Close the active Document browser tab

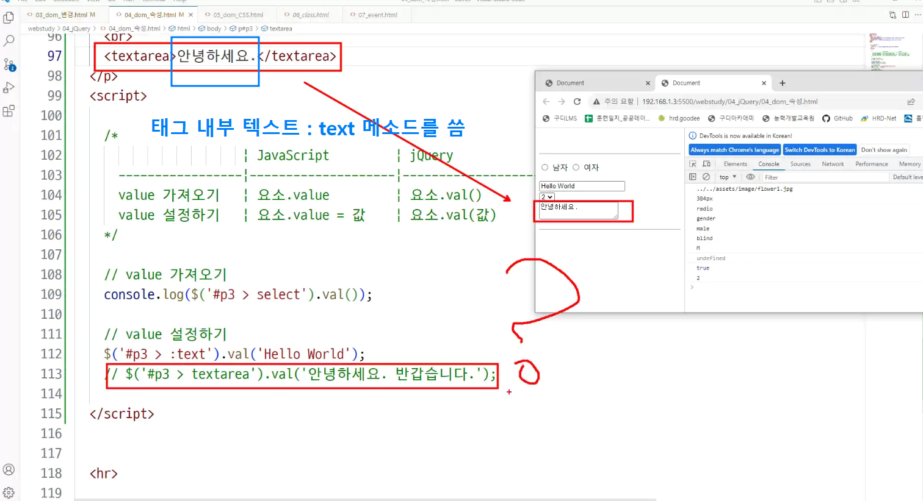764,83
